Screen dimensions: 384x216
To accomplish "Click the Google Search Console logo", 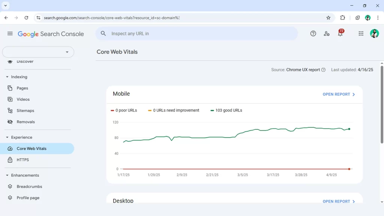I will pos(51,34).
